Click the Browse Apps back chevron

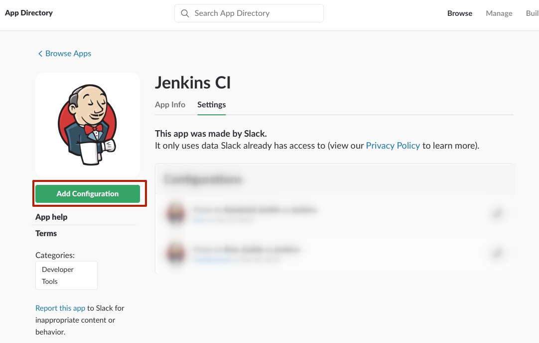click(40, 54)
